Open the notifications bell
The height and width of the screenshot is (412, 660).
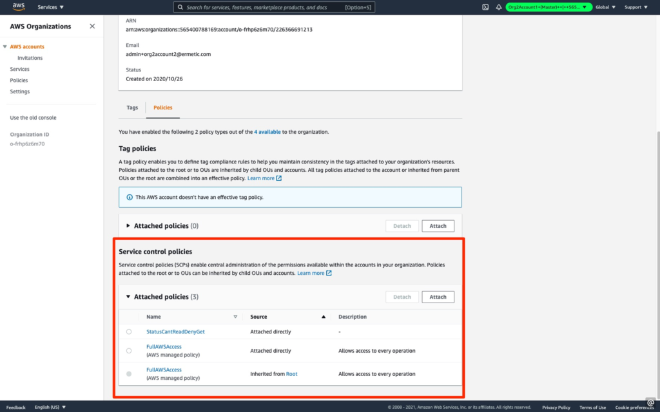(x=498, y=7)
